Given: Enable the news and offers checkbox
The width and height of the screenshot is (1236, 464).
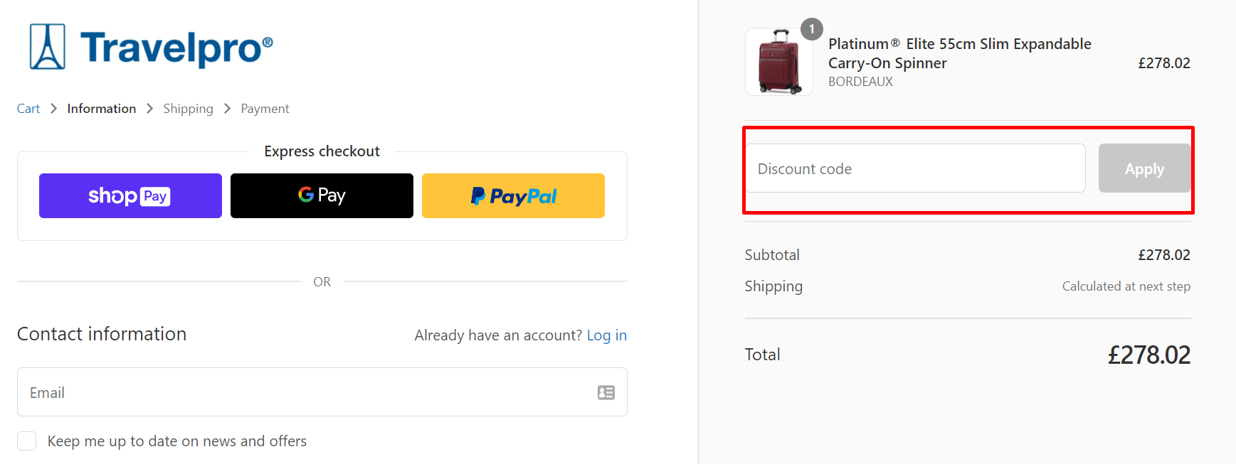Looking at the screenshot, I should point(26,441).
